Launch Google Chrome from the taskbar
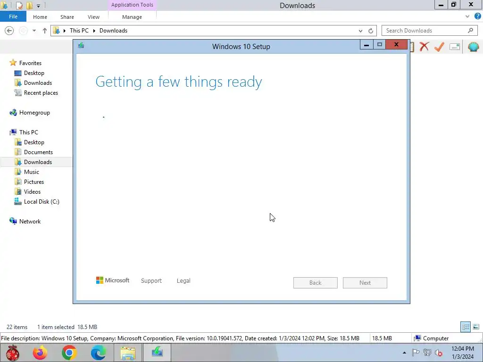This screenshot has height=362, width=483. point(69,353)
